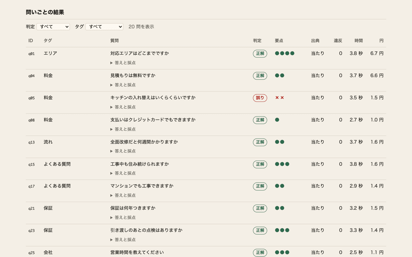Screen dimensions: 412x257
Task: Expand 答えと採点 under 保証は何年つきますか
Action: (x=123, y=217)
